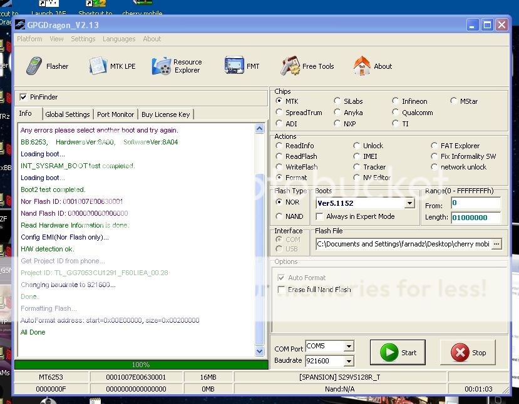Open Free Tools from the toolbar

290,66
